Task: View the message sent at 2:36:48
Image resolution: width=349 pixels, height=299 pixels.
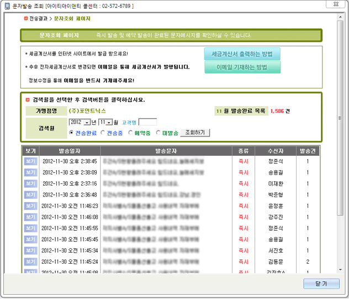Action: pyautogui.click(x=30, y=194)
